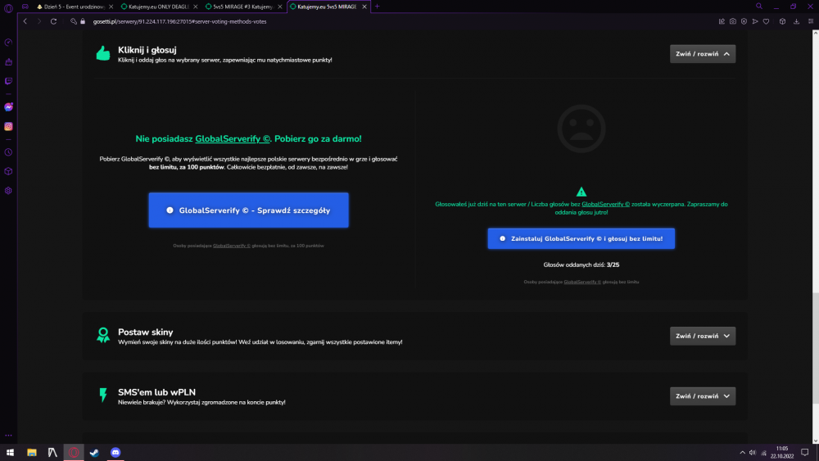This screenshot has height=461, width=819.
Task: Switch to Katujemy.eu ONLY DEAGLE tab
Action: pyautogui.click(x=158, y=7)
